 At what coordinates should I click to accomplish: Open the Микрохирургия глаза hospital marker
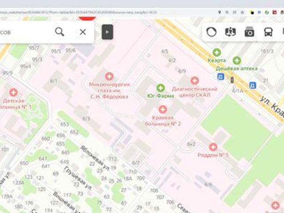click(109, 76)
